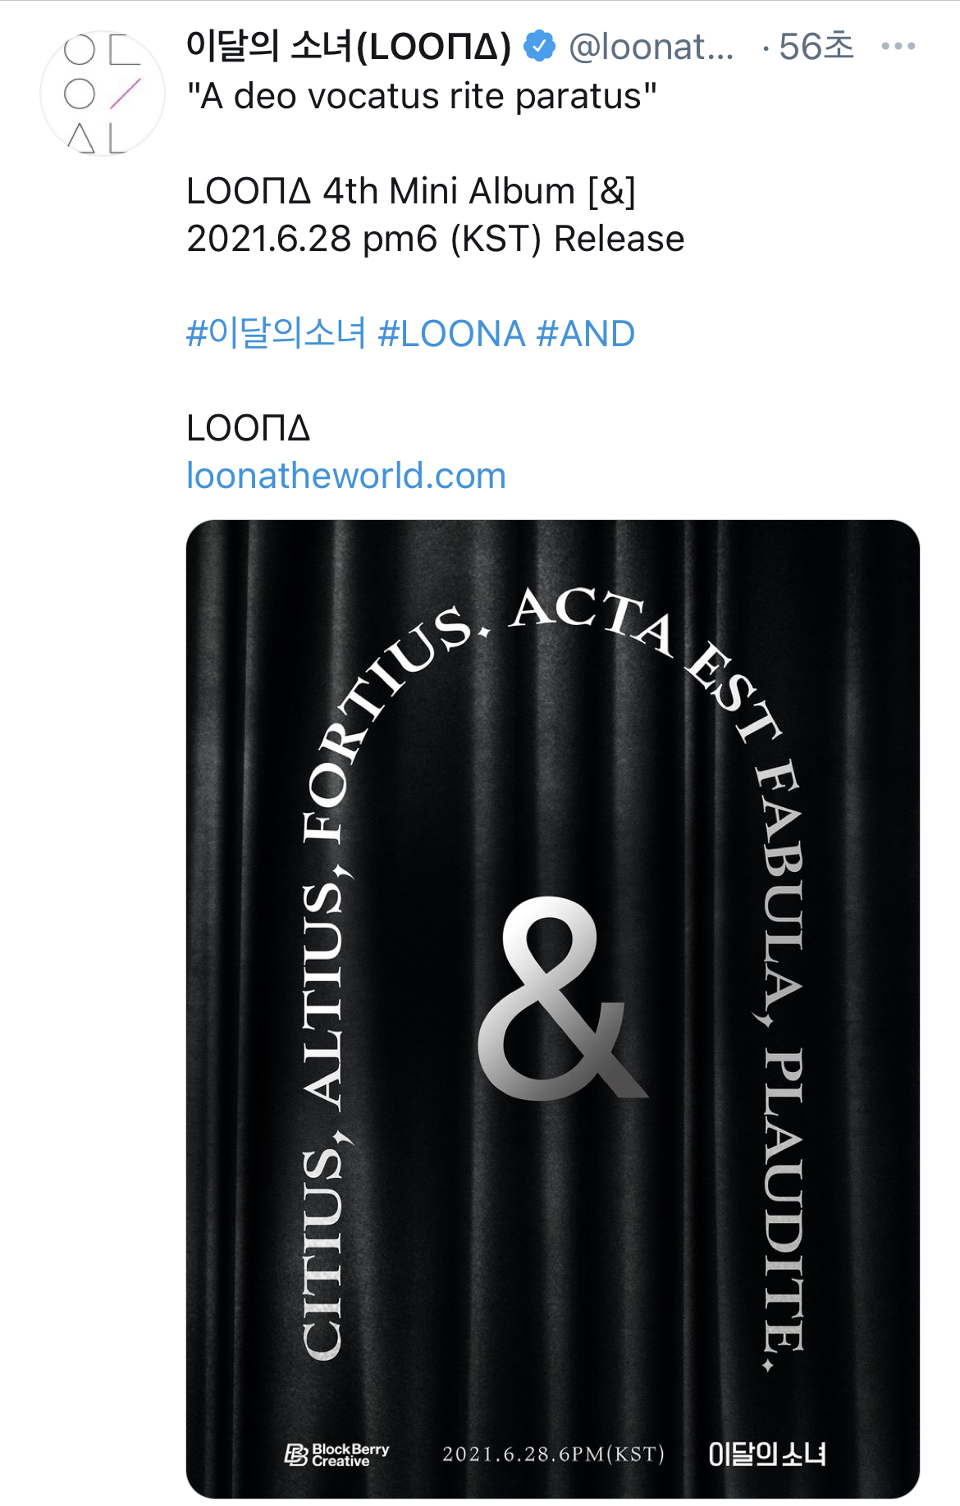Click the large ampersand symbol in poster

tap(563, 997)
